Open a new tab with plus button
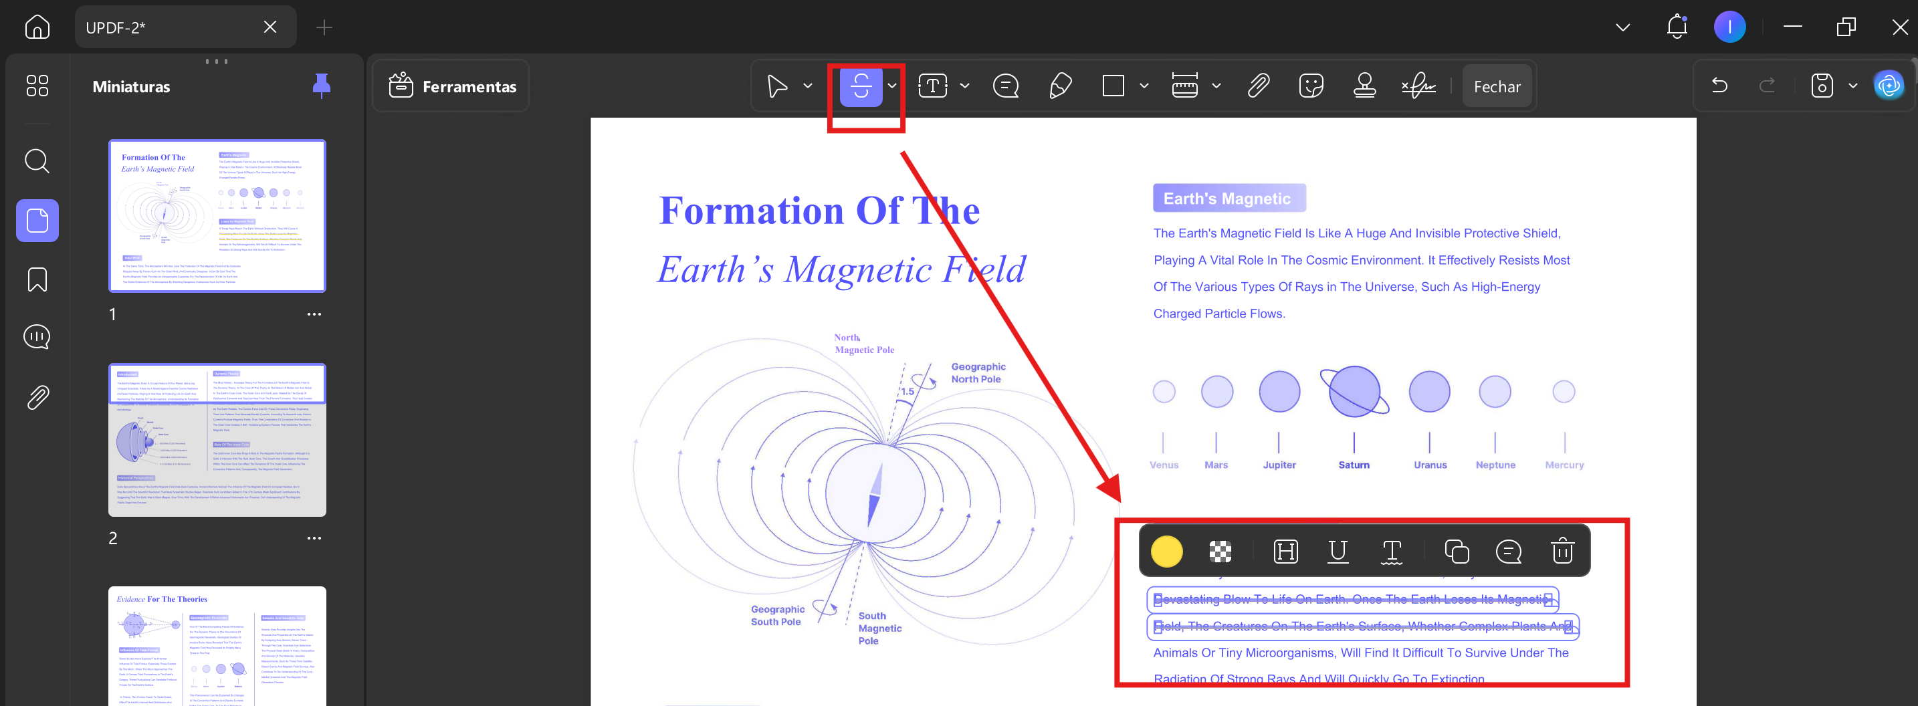This screenshot has height=706, width=1918. click(324, 27)
